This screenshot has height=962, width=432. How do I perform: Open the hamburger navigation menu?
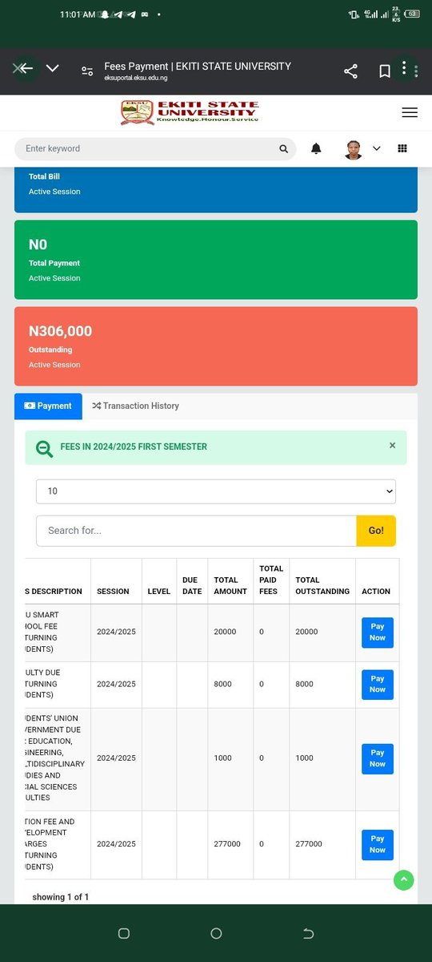[410, 113]
